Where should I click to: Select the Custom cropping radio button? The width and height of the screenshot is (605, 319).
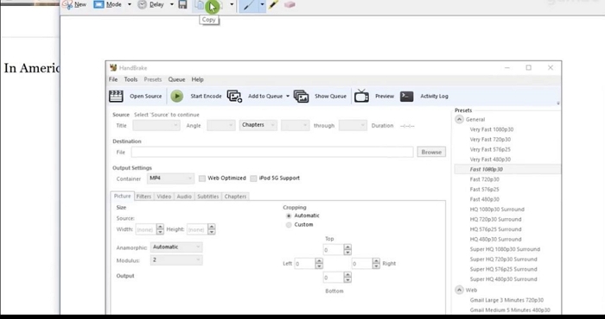click(x=289, y=225)
